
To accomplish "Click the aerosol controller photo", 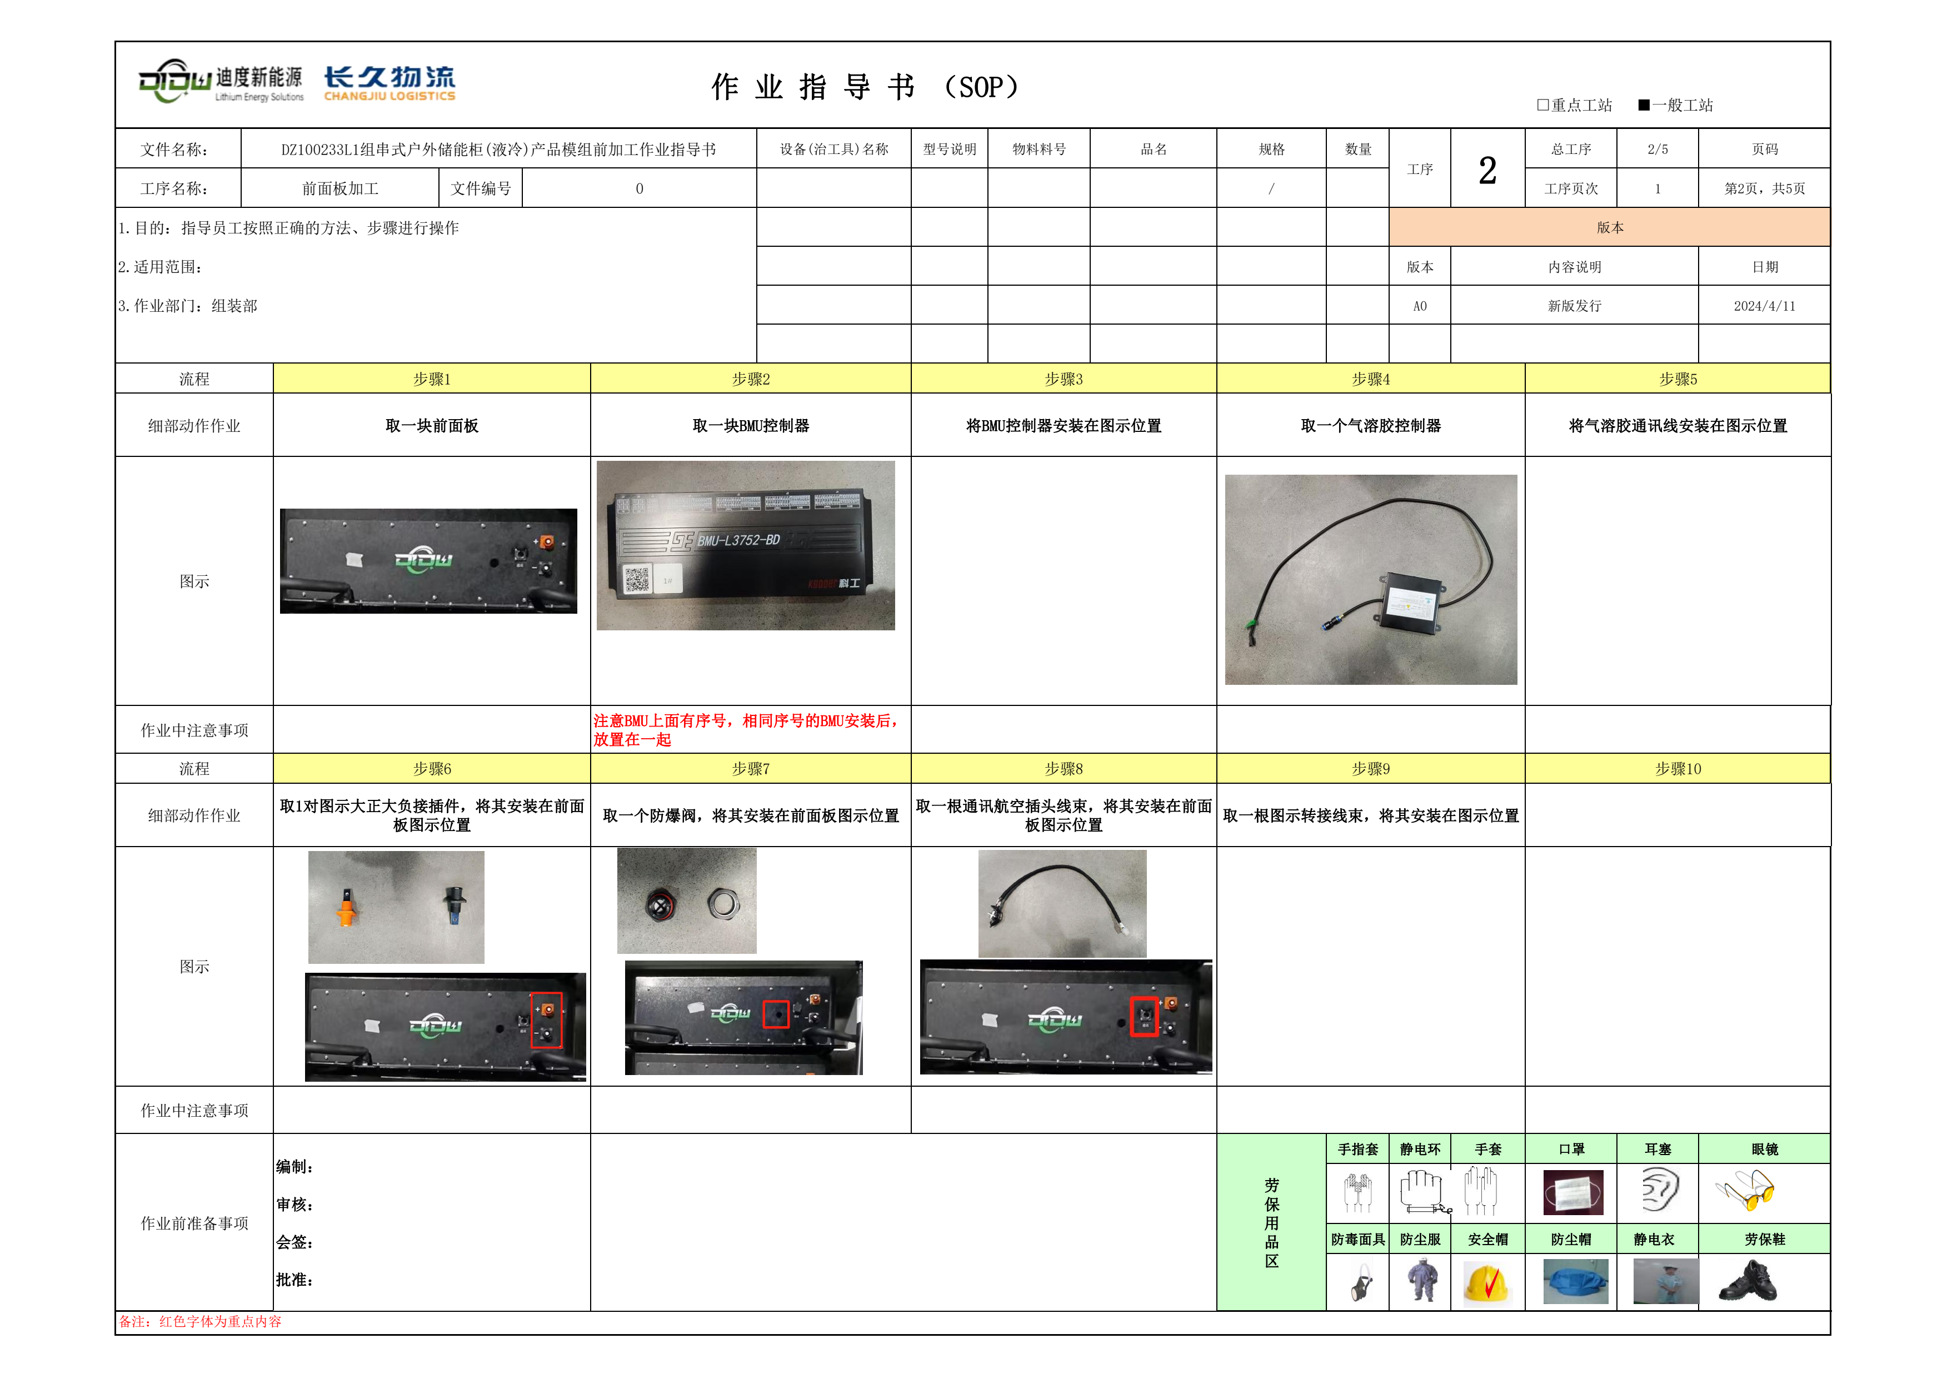I will click(x=1370, y=580).
